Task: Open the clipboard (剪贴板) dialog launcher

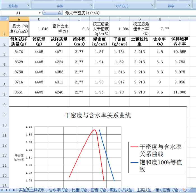Action: pos(28,6)
